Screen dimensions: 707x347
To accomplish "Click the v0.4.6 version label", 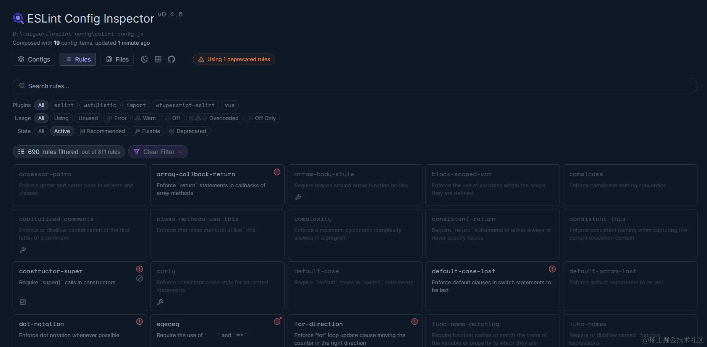I will pos(170,14).
